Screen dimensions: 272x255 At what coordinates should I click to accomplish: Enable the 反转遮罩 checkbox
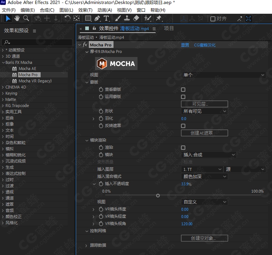183,126
